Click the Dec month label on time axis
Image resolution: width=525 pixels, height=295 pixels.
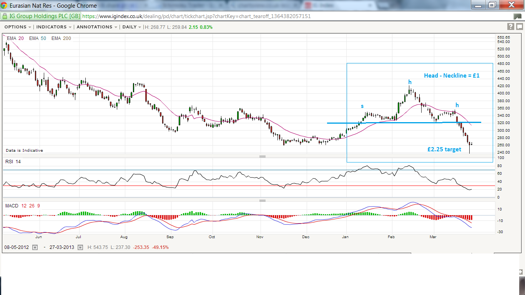(x=306, y=237)
